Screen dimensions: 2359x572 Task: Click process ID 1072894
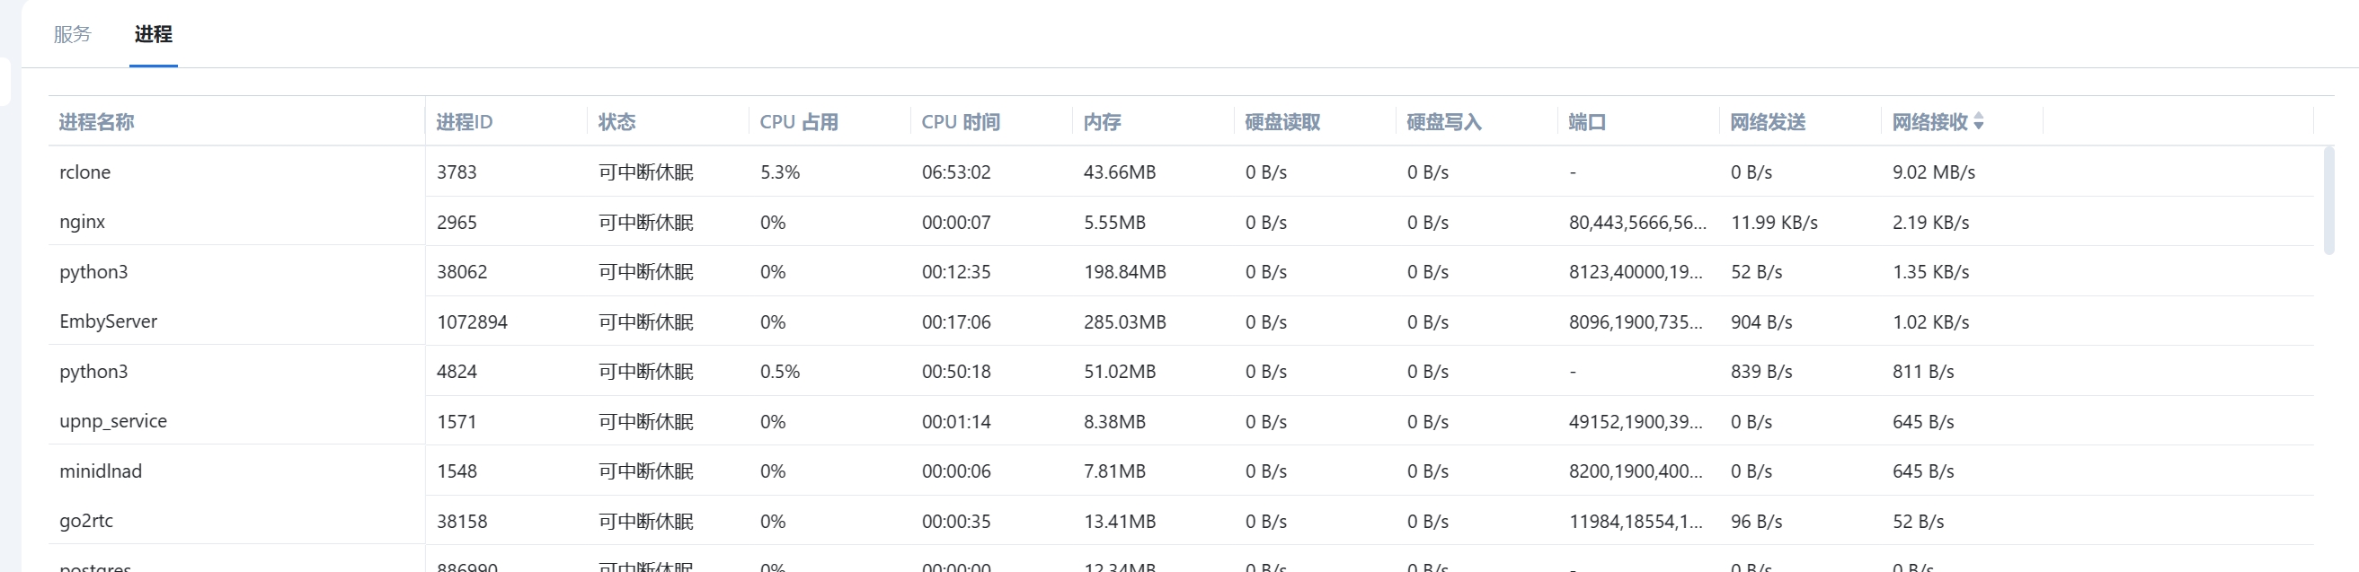point(472,322)
